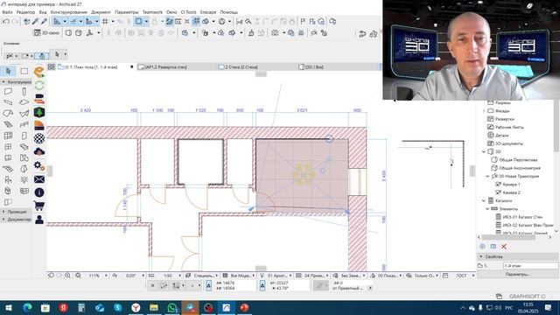Select Камера 2 in navigator
Image resolution: width=560 pixels, height=315 pixels.
511,192
